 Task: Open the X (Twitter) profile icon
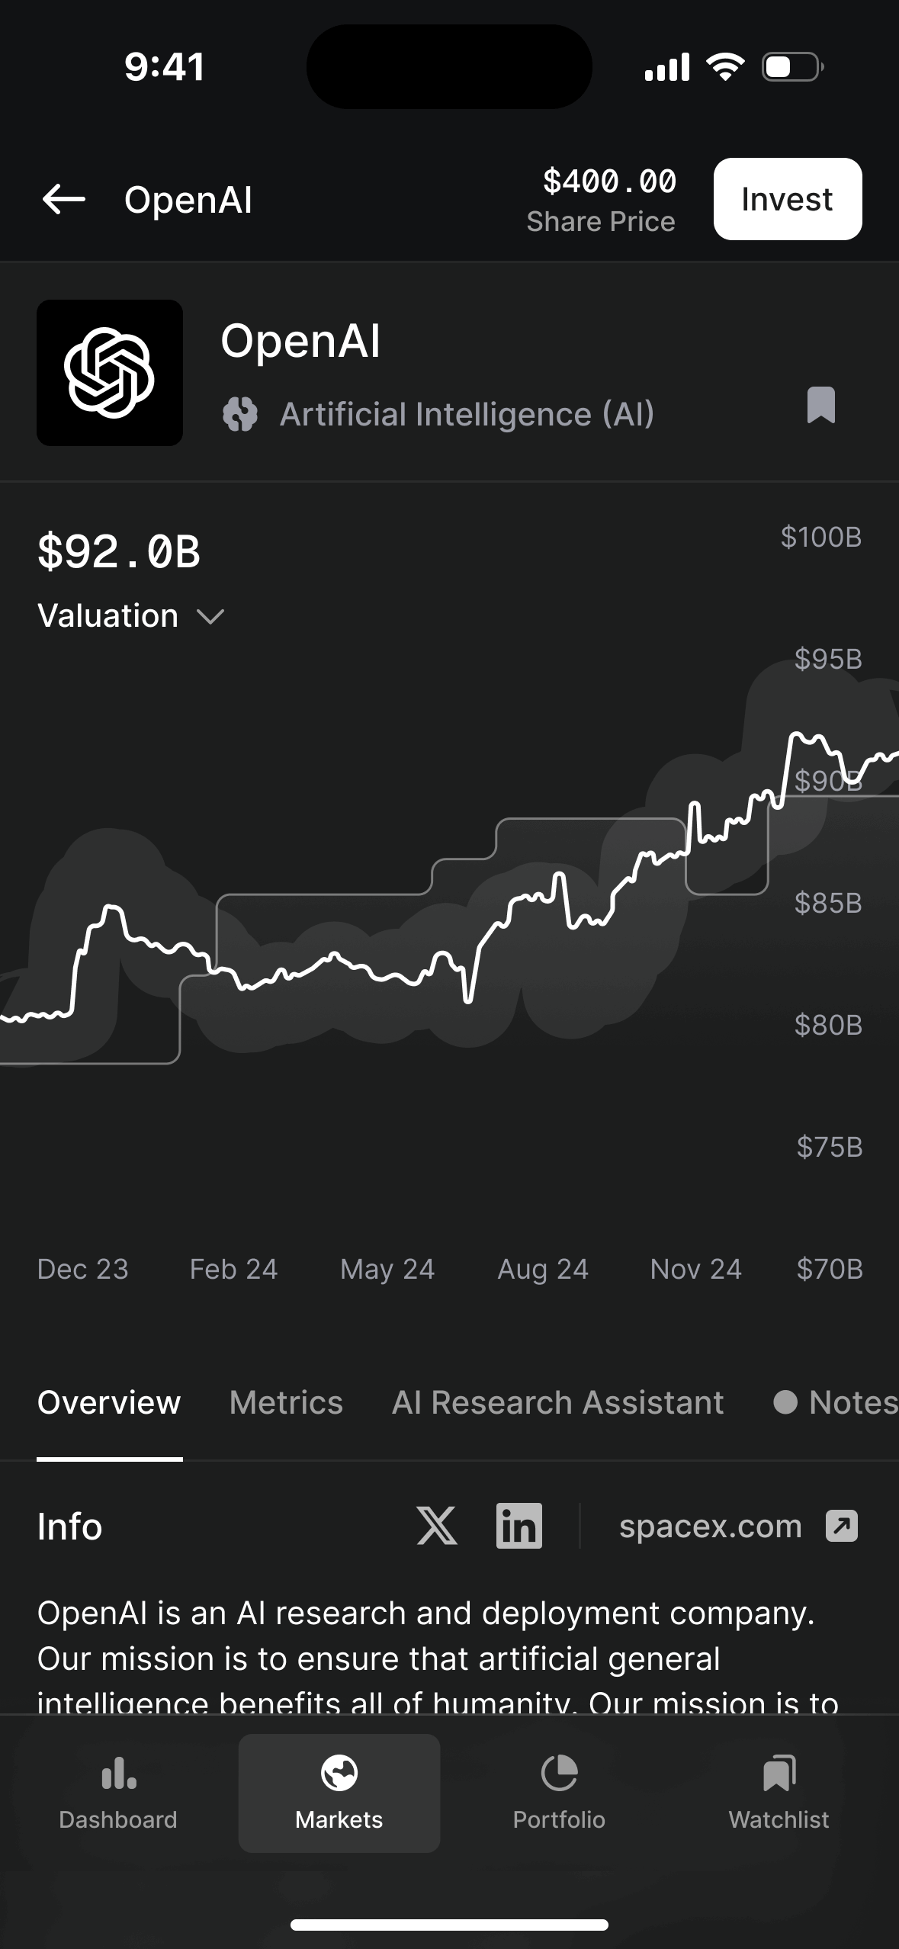437,1526
